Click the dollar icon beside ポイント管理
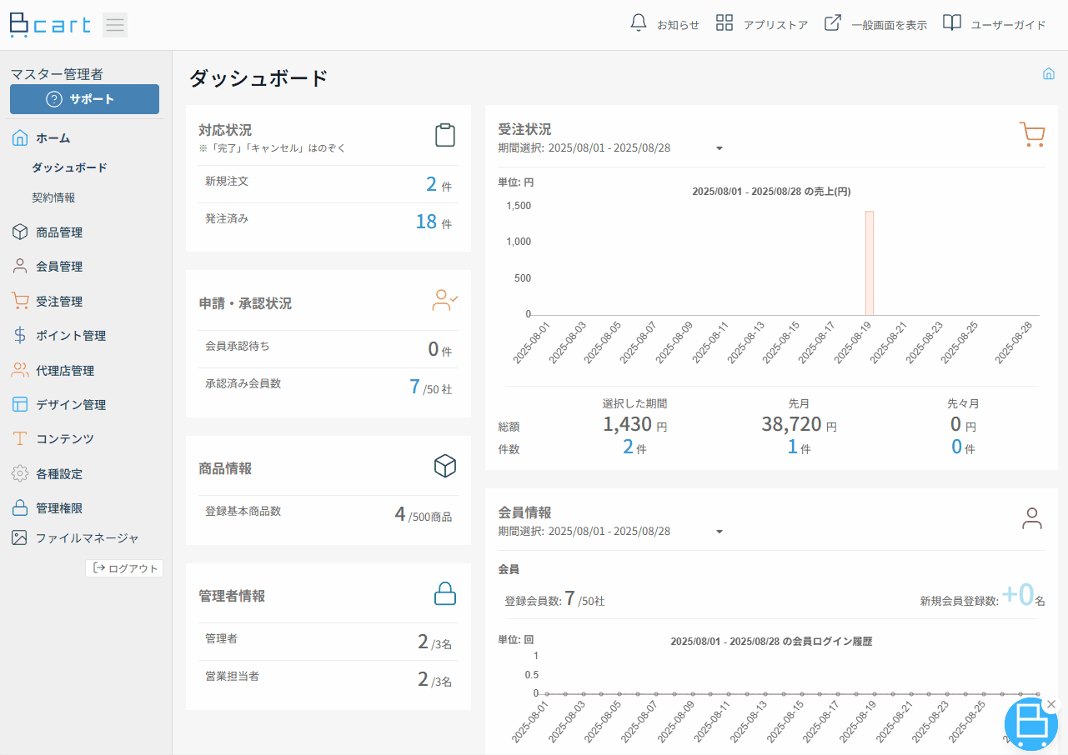This screenshot has width=1068, height=755. click(x=20, y=335)
